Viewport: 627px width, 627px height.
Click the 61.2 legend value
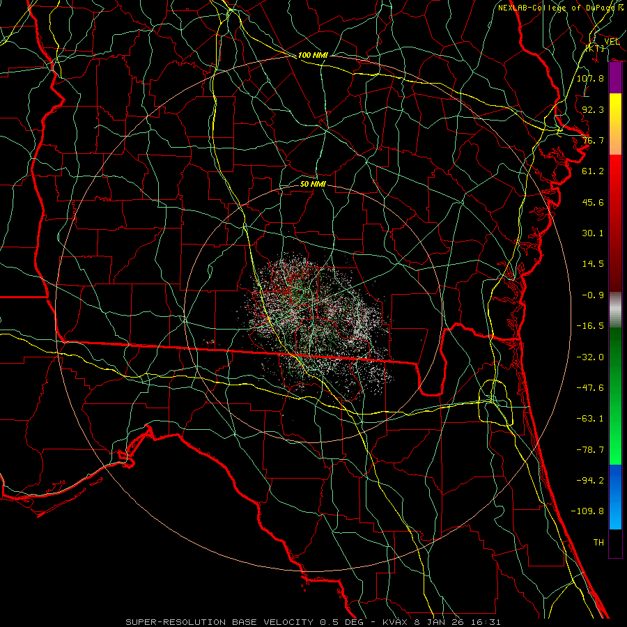pos(593,171)
